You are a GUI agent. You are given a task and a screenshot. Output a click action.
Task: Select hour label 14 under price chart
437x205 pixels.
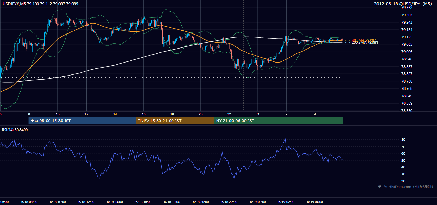click(x=115, y=114)
